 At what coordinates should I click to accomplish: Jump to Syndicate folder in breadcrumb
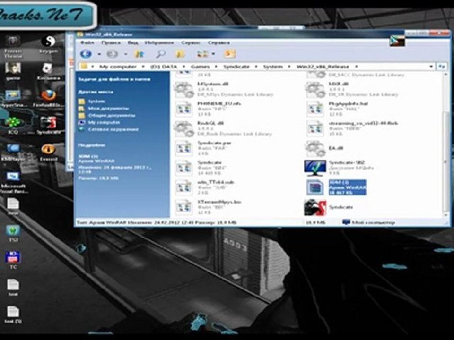click(x=236, y=67)
